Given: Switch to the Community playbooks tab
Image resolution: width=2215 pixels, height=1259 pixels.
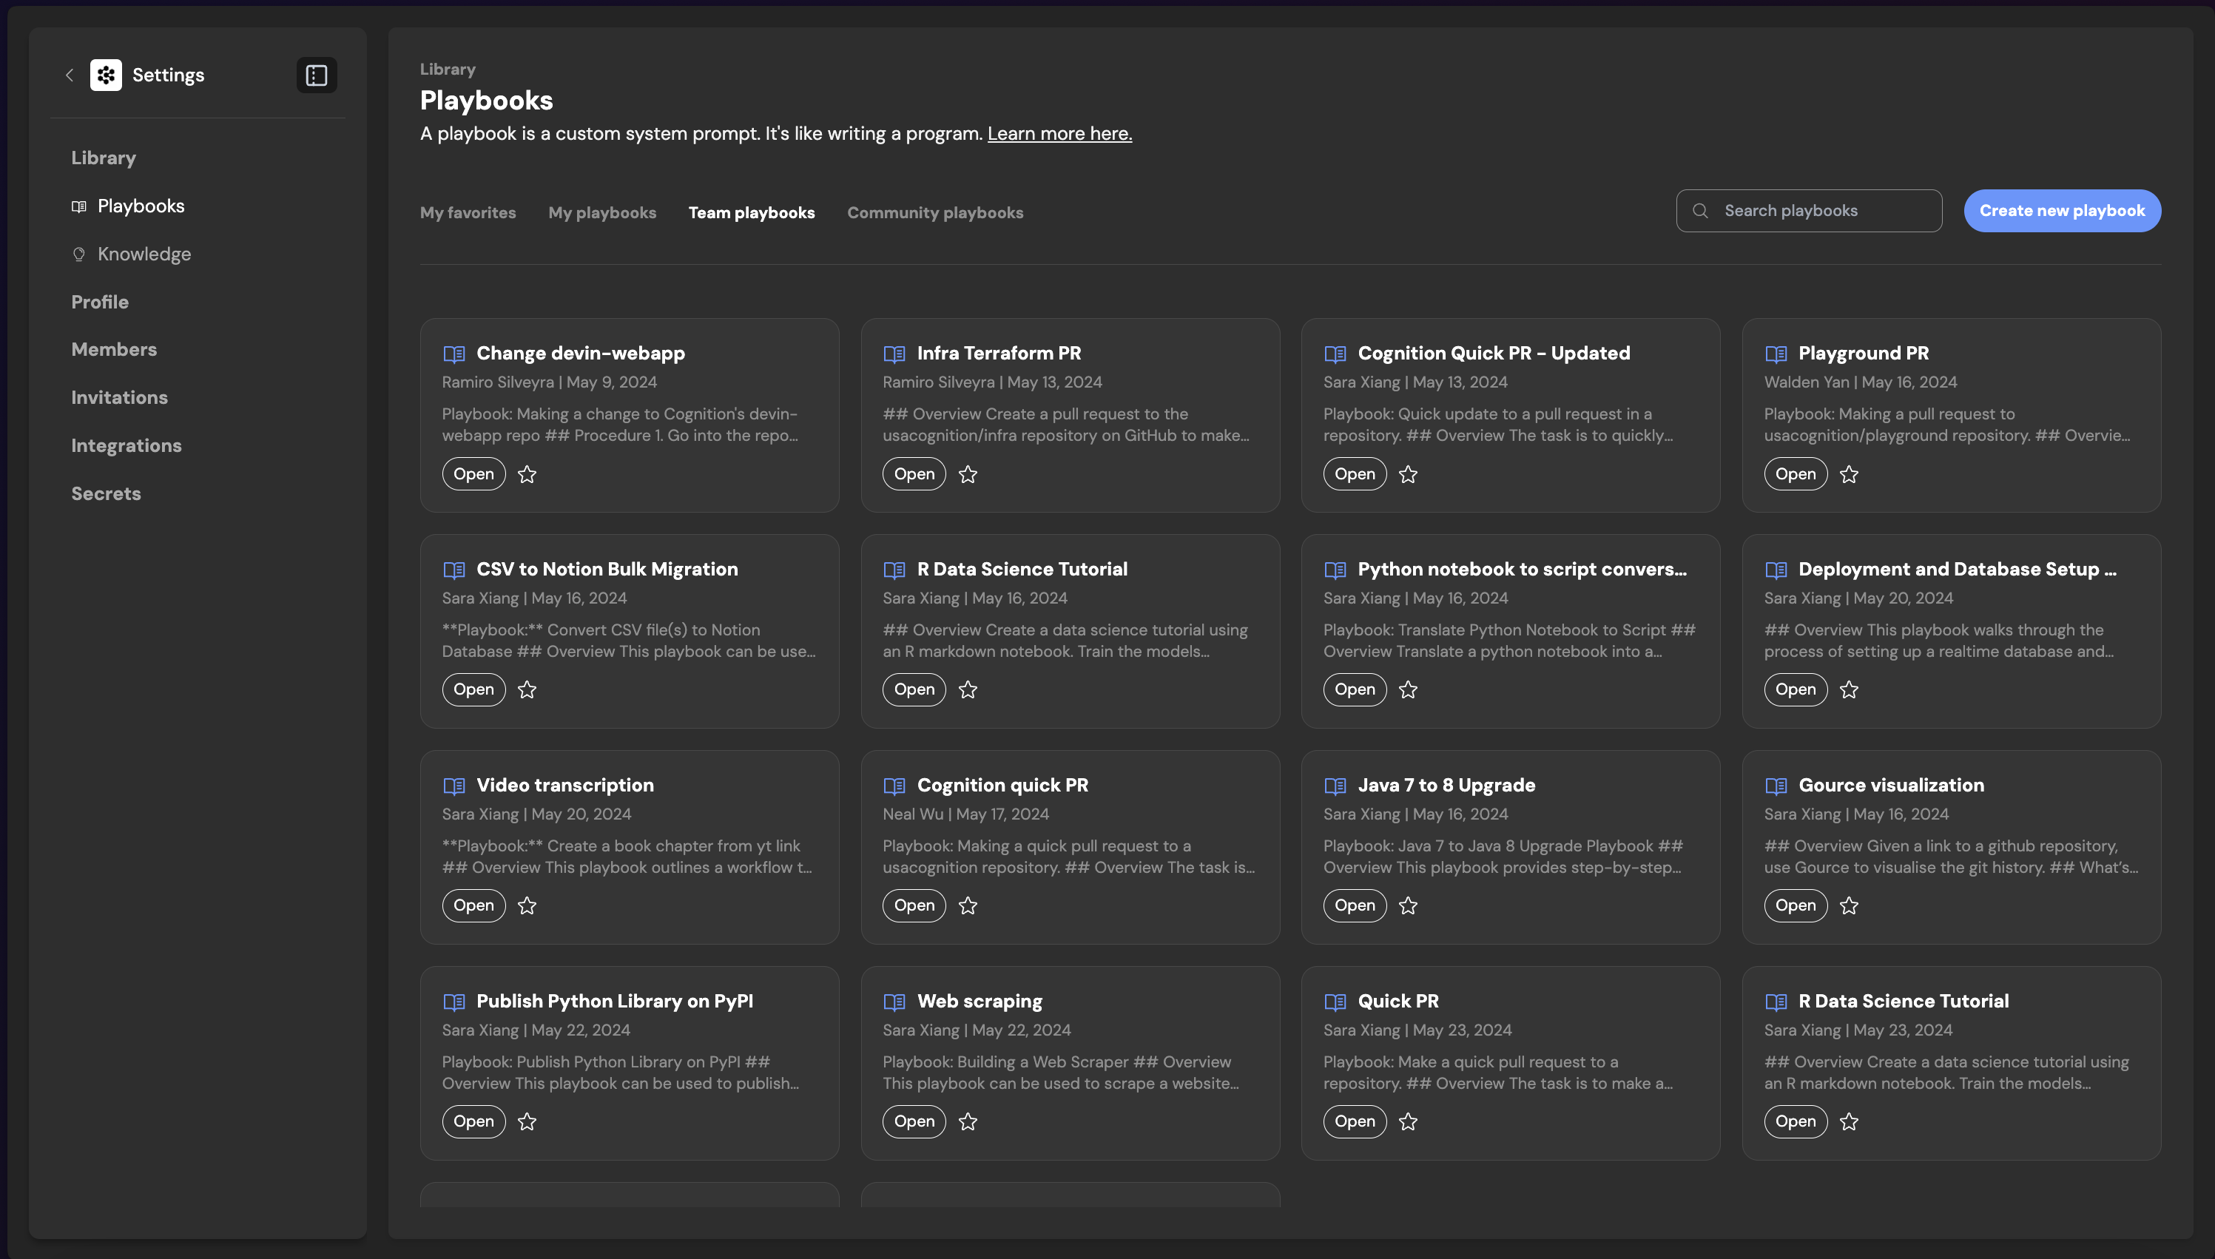Looking at the screenshot, I should [934, 213].
